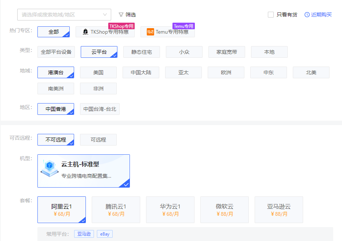342x241 pixels.
Task: Click the purple Temu专用 badge
Action: click(x=183, y=26)
